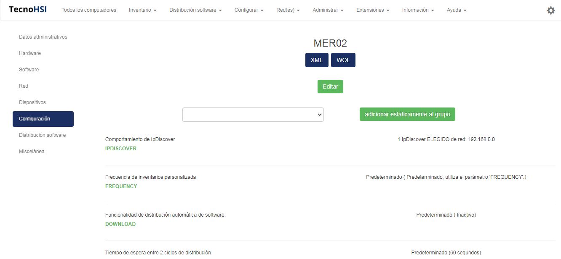Switch to the Hardware sidebar section

(30, 53)
